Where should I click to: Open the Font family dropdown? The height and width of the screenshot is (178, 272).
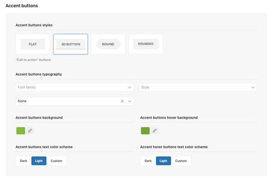point(75,87)
